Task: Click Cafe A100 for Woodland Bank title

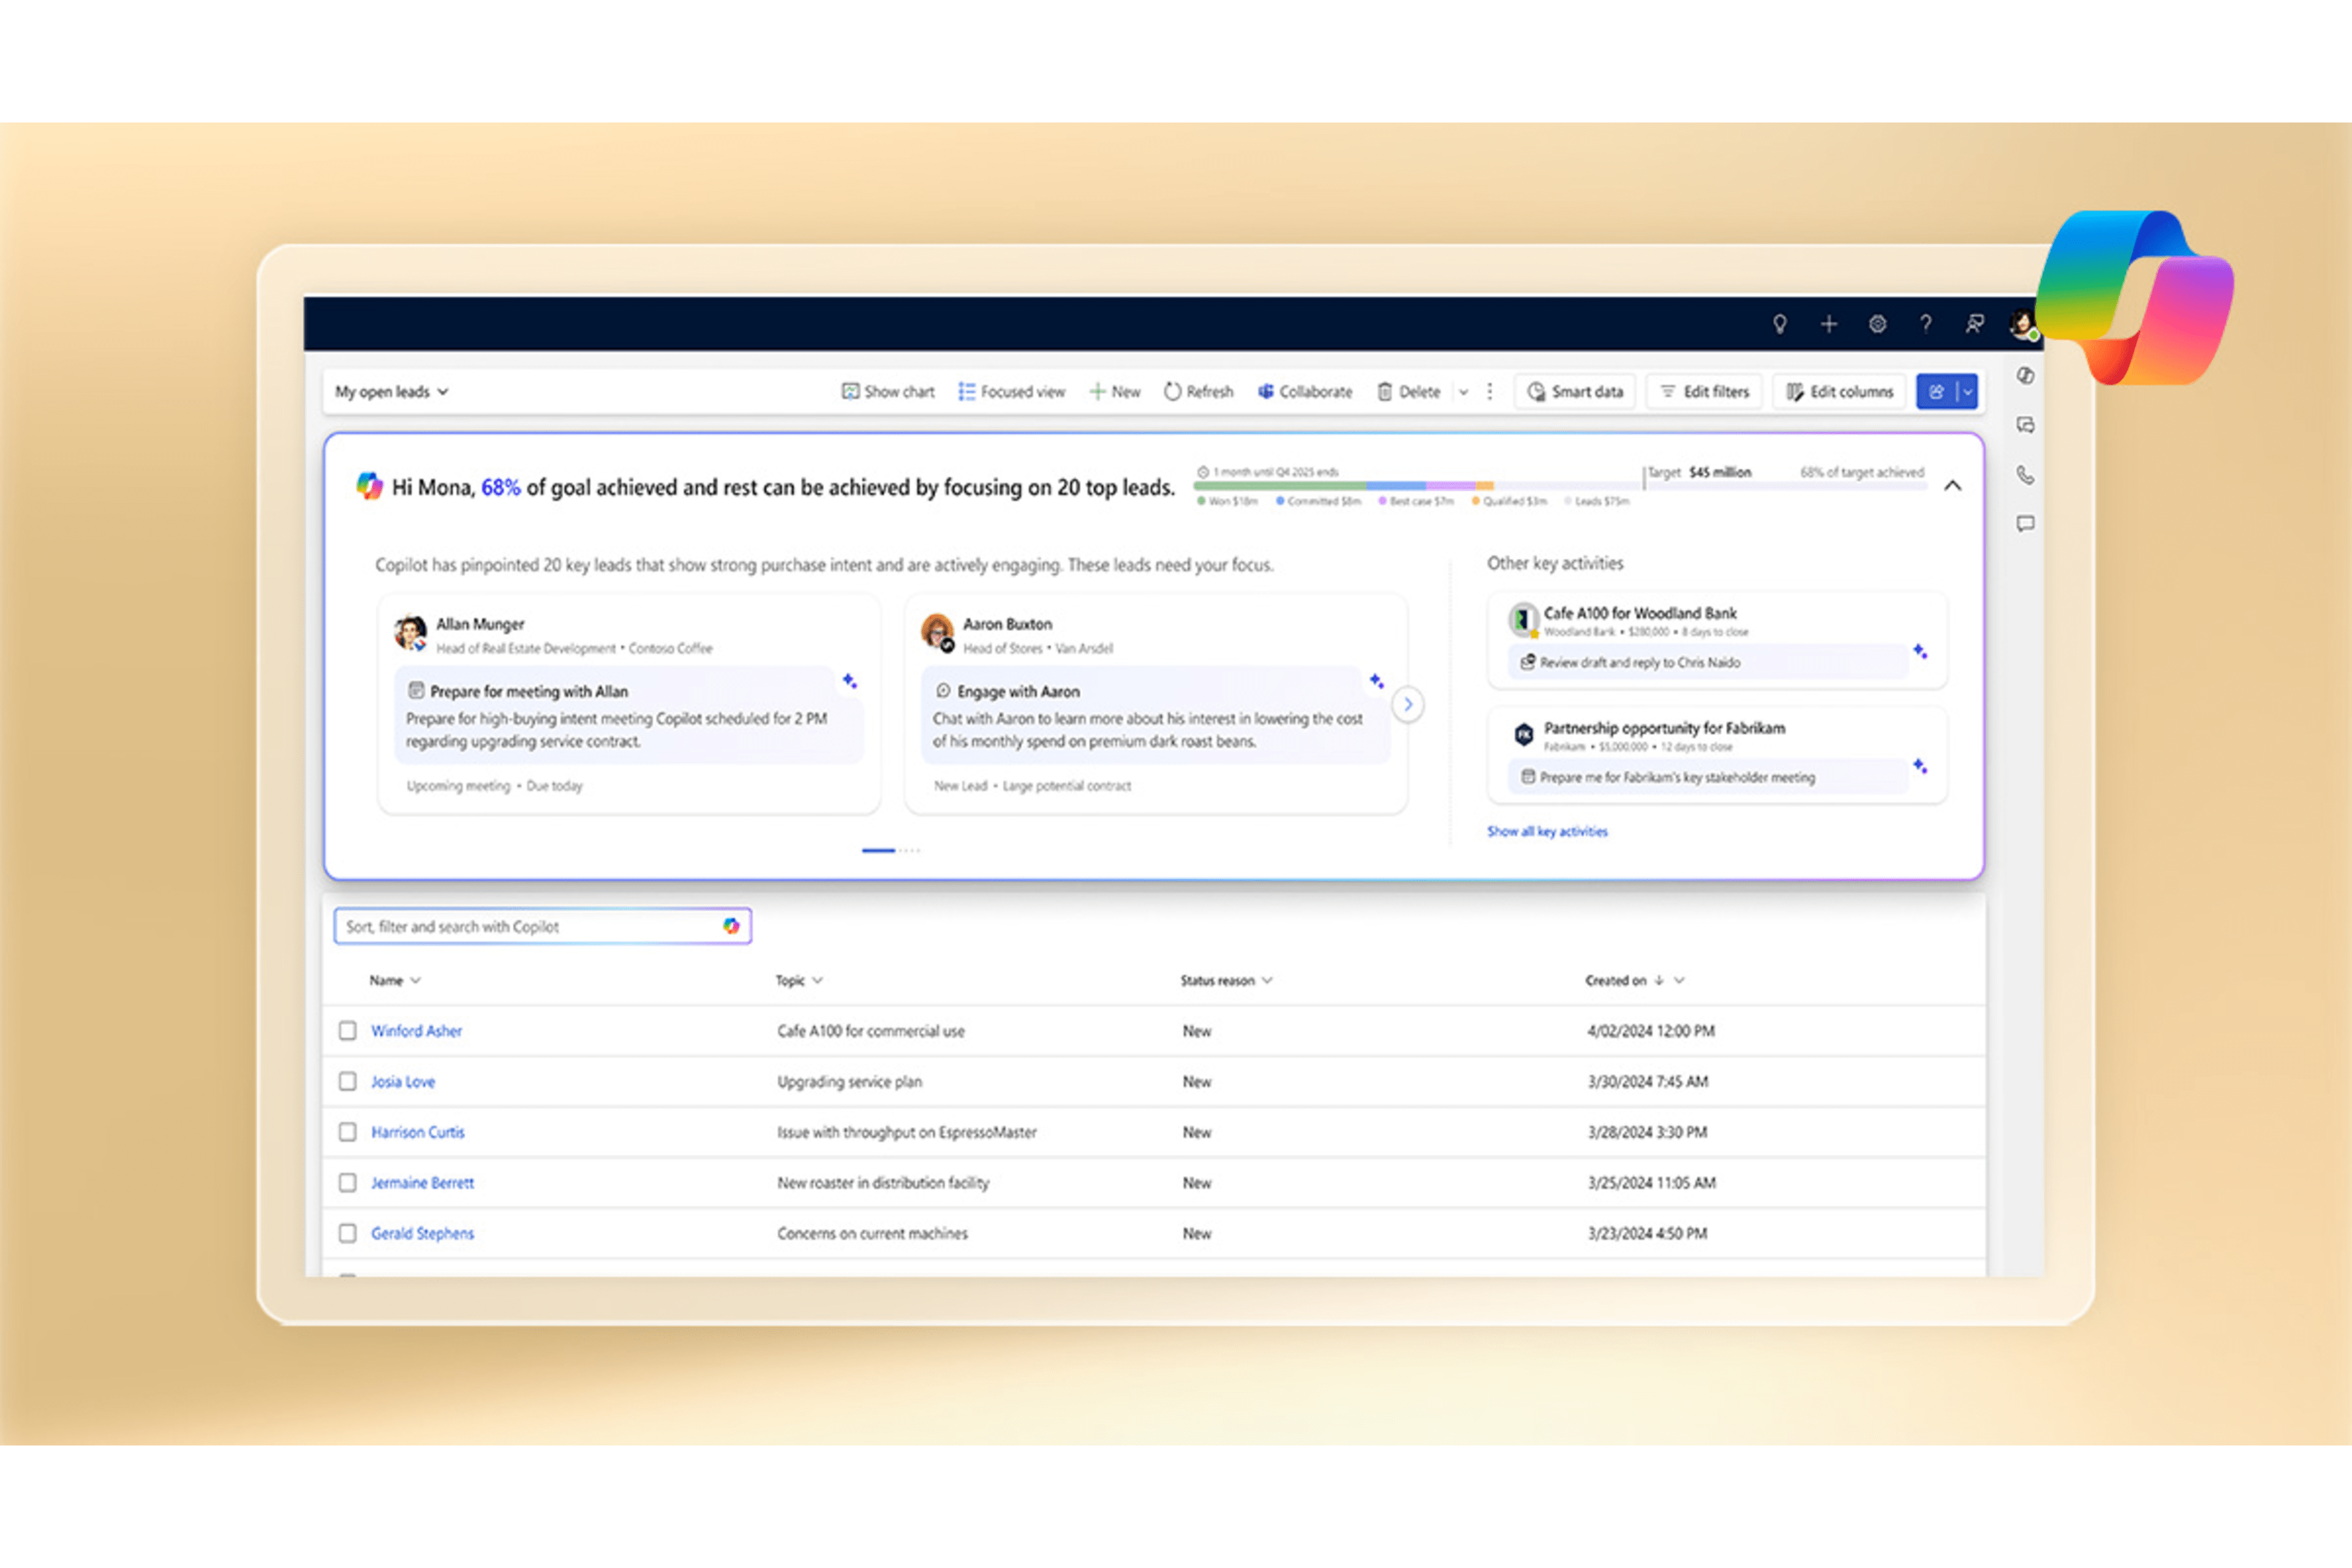Action: coord(1640,613)
